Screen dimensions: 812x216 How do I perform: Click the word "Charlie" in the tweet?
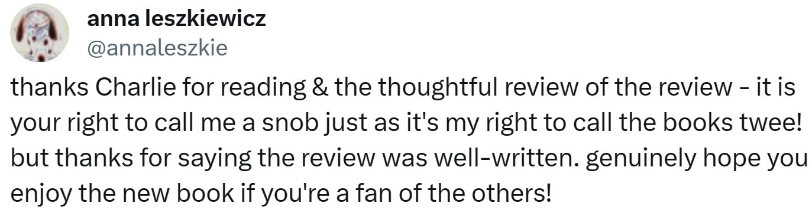coord(125,89)
